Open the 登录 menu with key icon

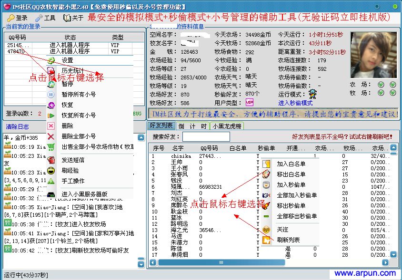coord(17,18)
